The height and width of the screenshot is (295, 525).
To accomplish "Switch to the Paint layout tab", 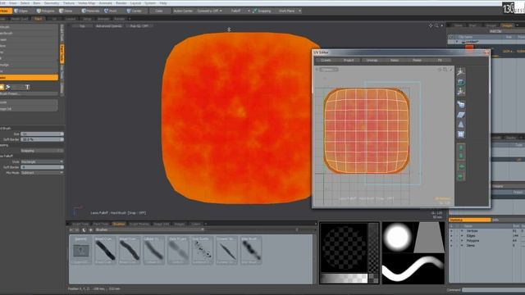I will (x=39, y=19).
